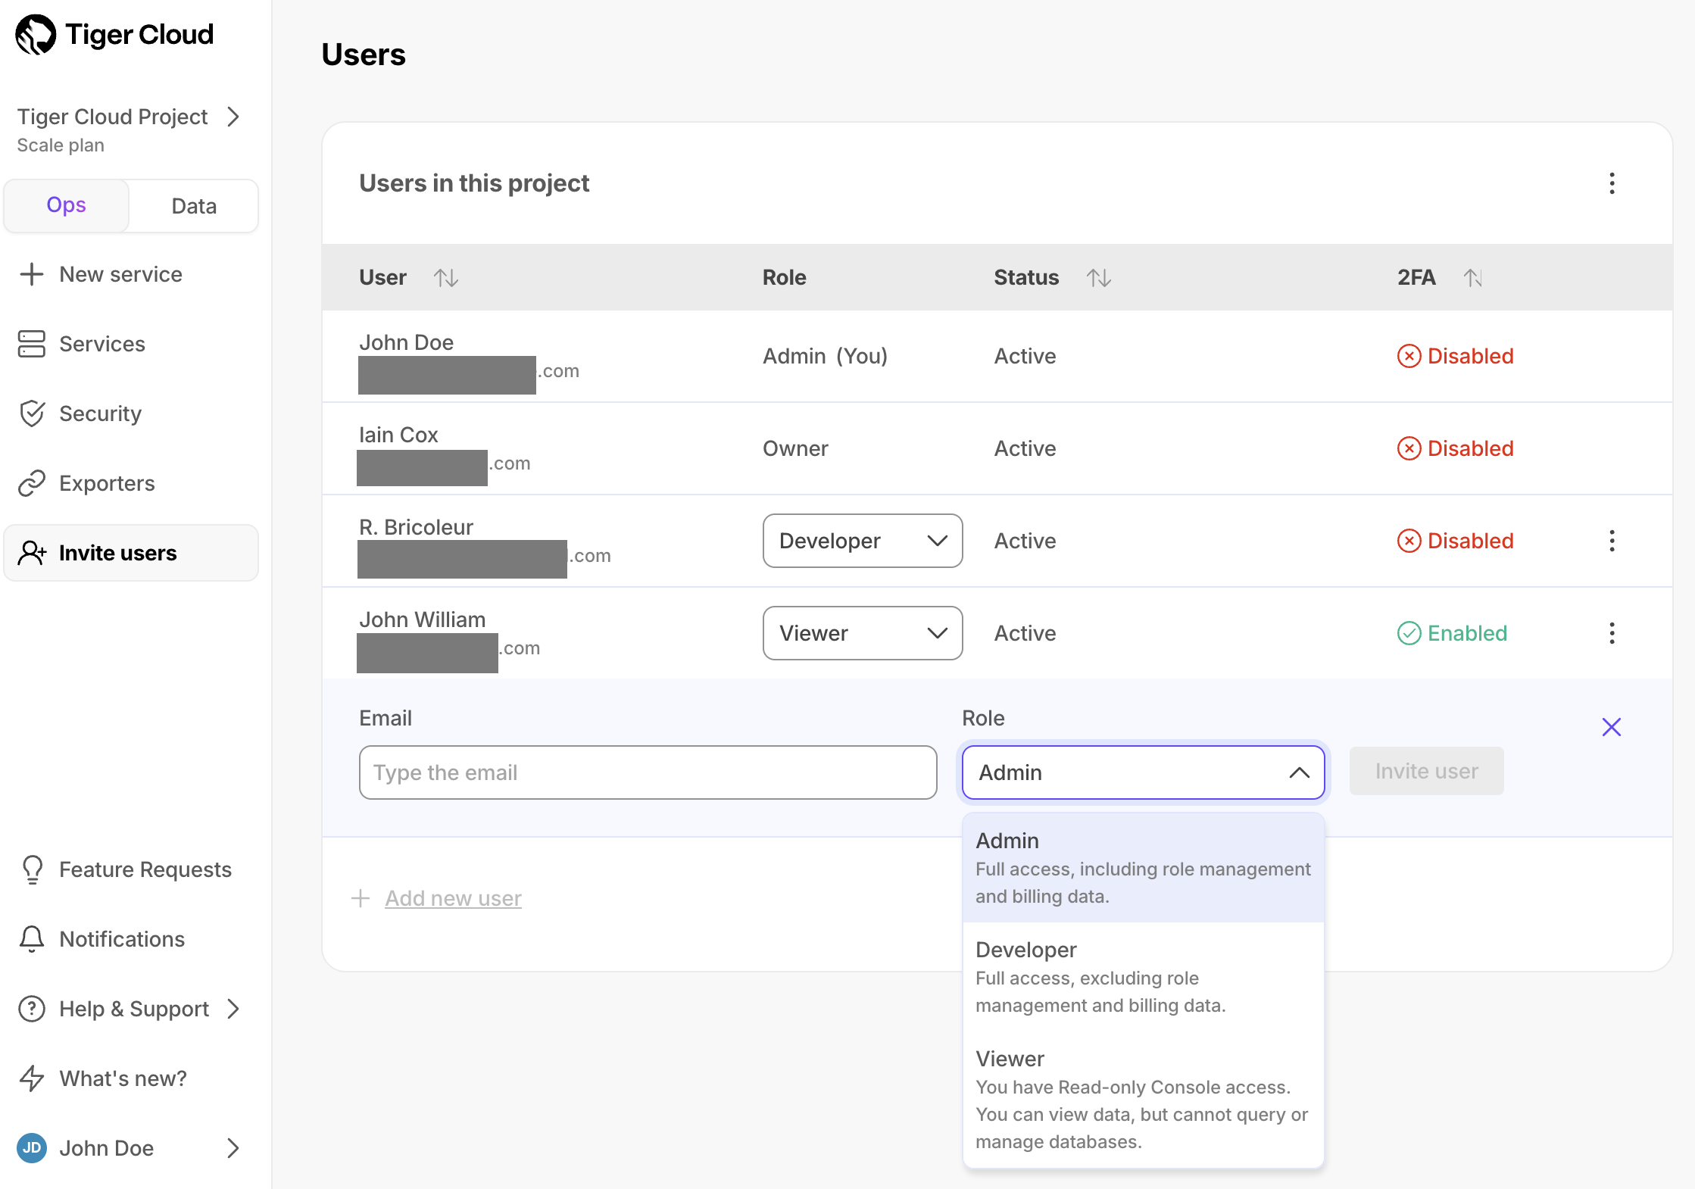
Task: Select Developer role option in dropdown list
Action: [x=1143, y=977]
